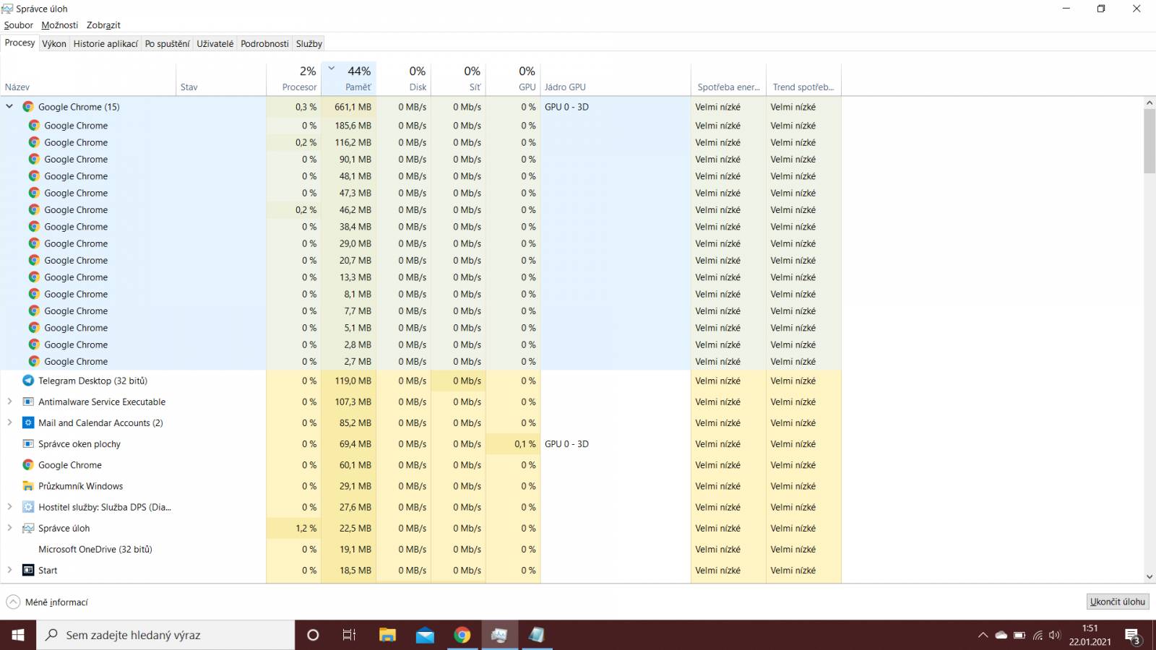Expand the Start process row
Image resolution: width=1156 pixels, height=650 pixels.
9,570
